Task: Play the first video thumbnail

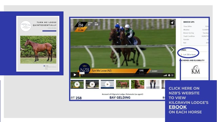Action: pyautogui.click(x=77, y=84)
